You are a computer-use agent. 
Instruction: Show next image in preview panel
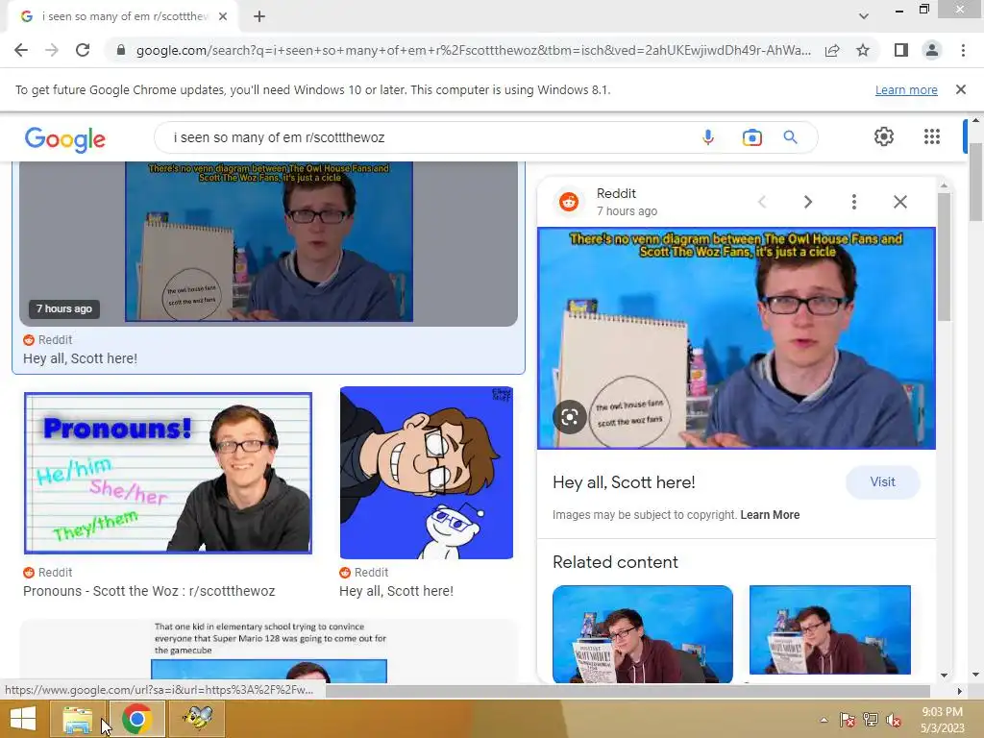coord(808,202)
